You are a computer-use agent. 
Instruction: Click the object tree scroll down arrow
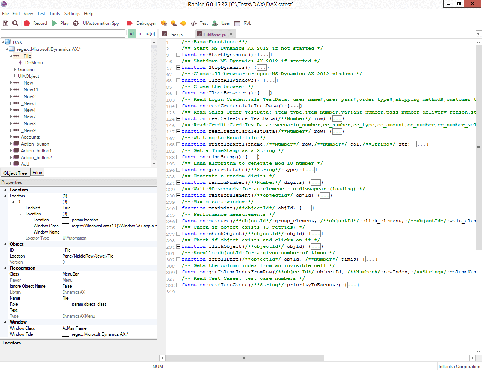click(x=154, y=164)
